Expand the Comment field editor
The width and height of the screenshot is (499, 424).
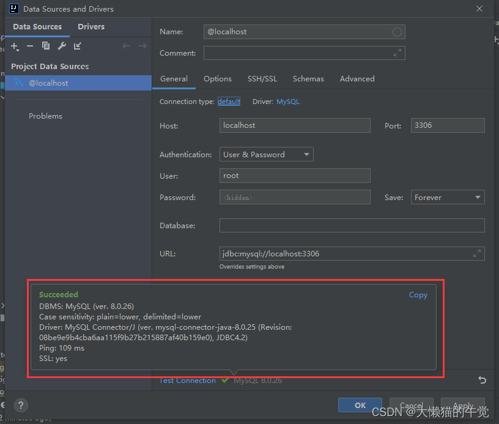coord(397,53)
